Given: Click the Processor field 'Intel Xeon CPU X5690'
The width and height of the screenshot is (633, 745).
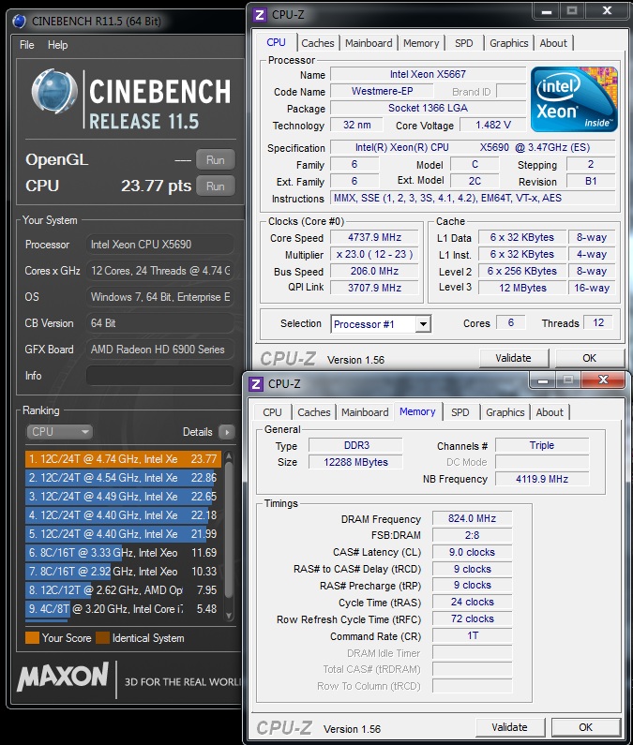Looking at the screenshot, I should point(159,245).
